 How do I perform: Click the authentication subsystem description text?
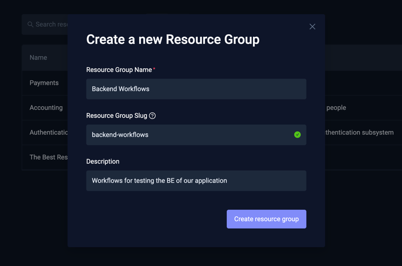[360, 133]
